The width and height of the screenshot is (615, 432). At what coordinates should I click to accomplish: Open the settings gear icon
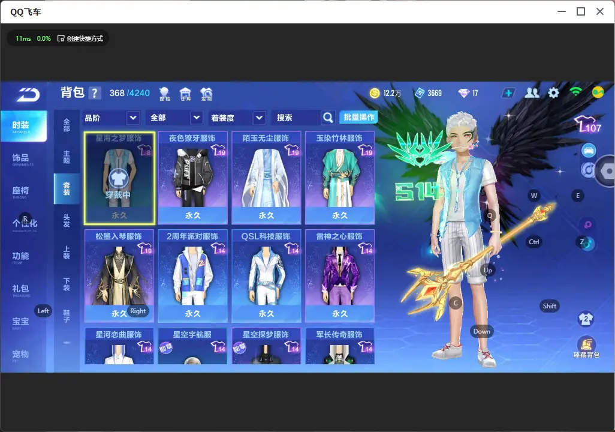tap(553, 92)
